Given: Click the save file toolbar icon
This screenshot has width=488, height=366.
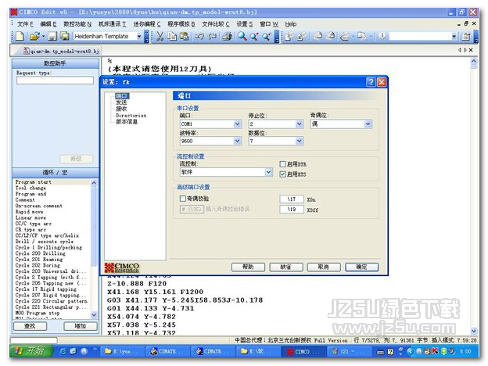Looking at the screenshot, I should point(52,37).
